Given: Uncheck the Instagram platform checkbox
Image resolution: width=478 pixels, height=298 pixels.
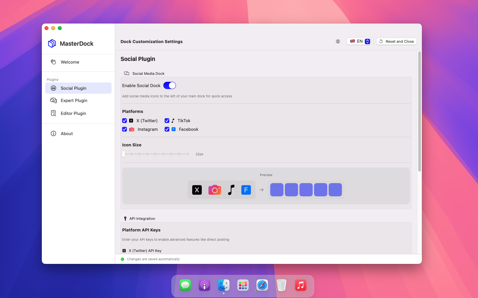Looking at the screenshot, I should tap(124, 129).
